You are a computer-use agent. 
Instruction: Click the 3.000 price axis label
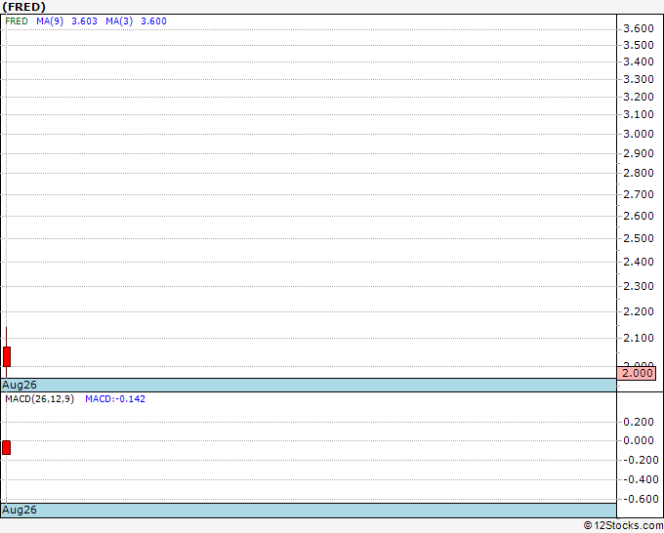tap(639, 134)
